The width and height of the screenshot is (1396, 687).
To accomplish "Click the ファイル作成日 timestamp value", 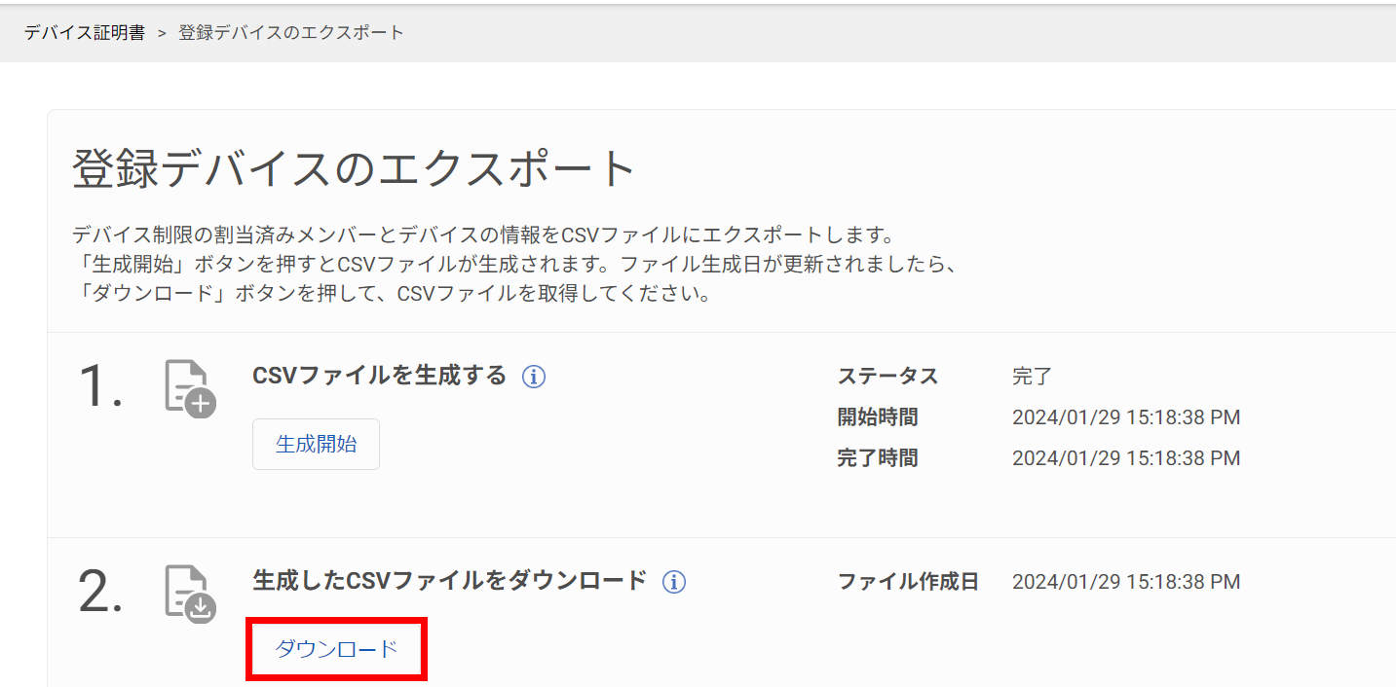I will point(1126,582).
